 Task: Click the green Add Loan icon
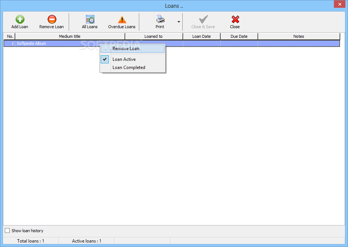(x=20, y=19)
